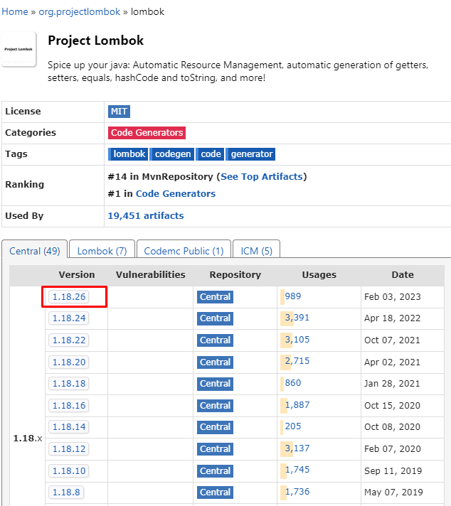The width and height of the screenshot is (451, 506).
Task: Open the 2,715 usages link
Action: click(x=297, y=361)
